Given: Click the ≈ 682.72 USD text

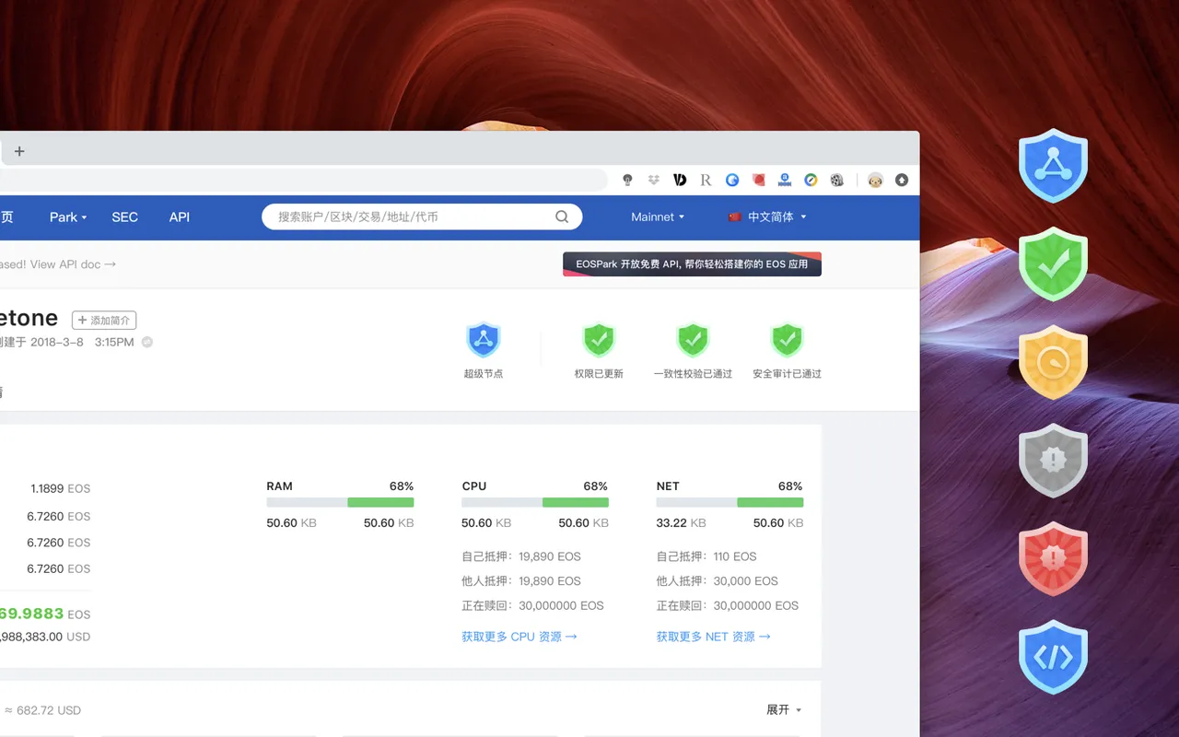Looking at the screenshot, I should (42, 710).
